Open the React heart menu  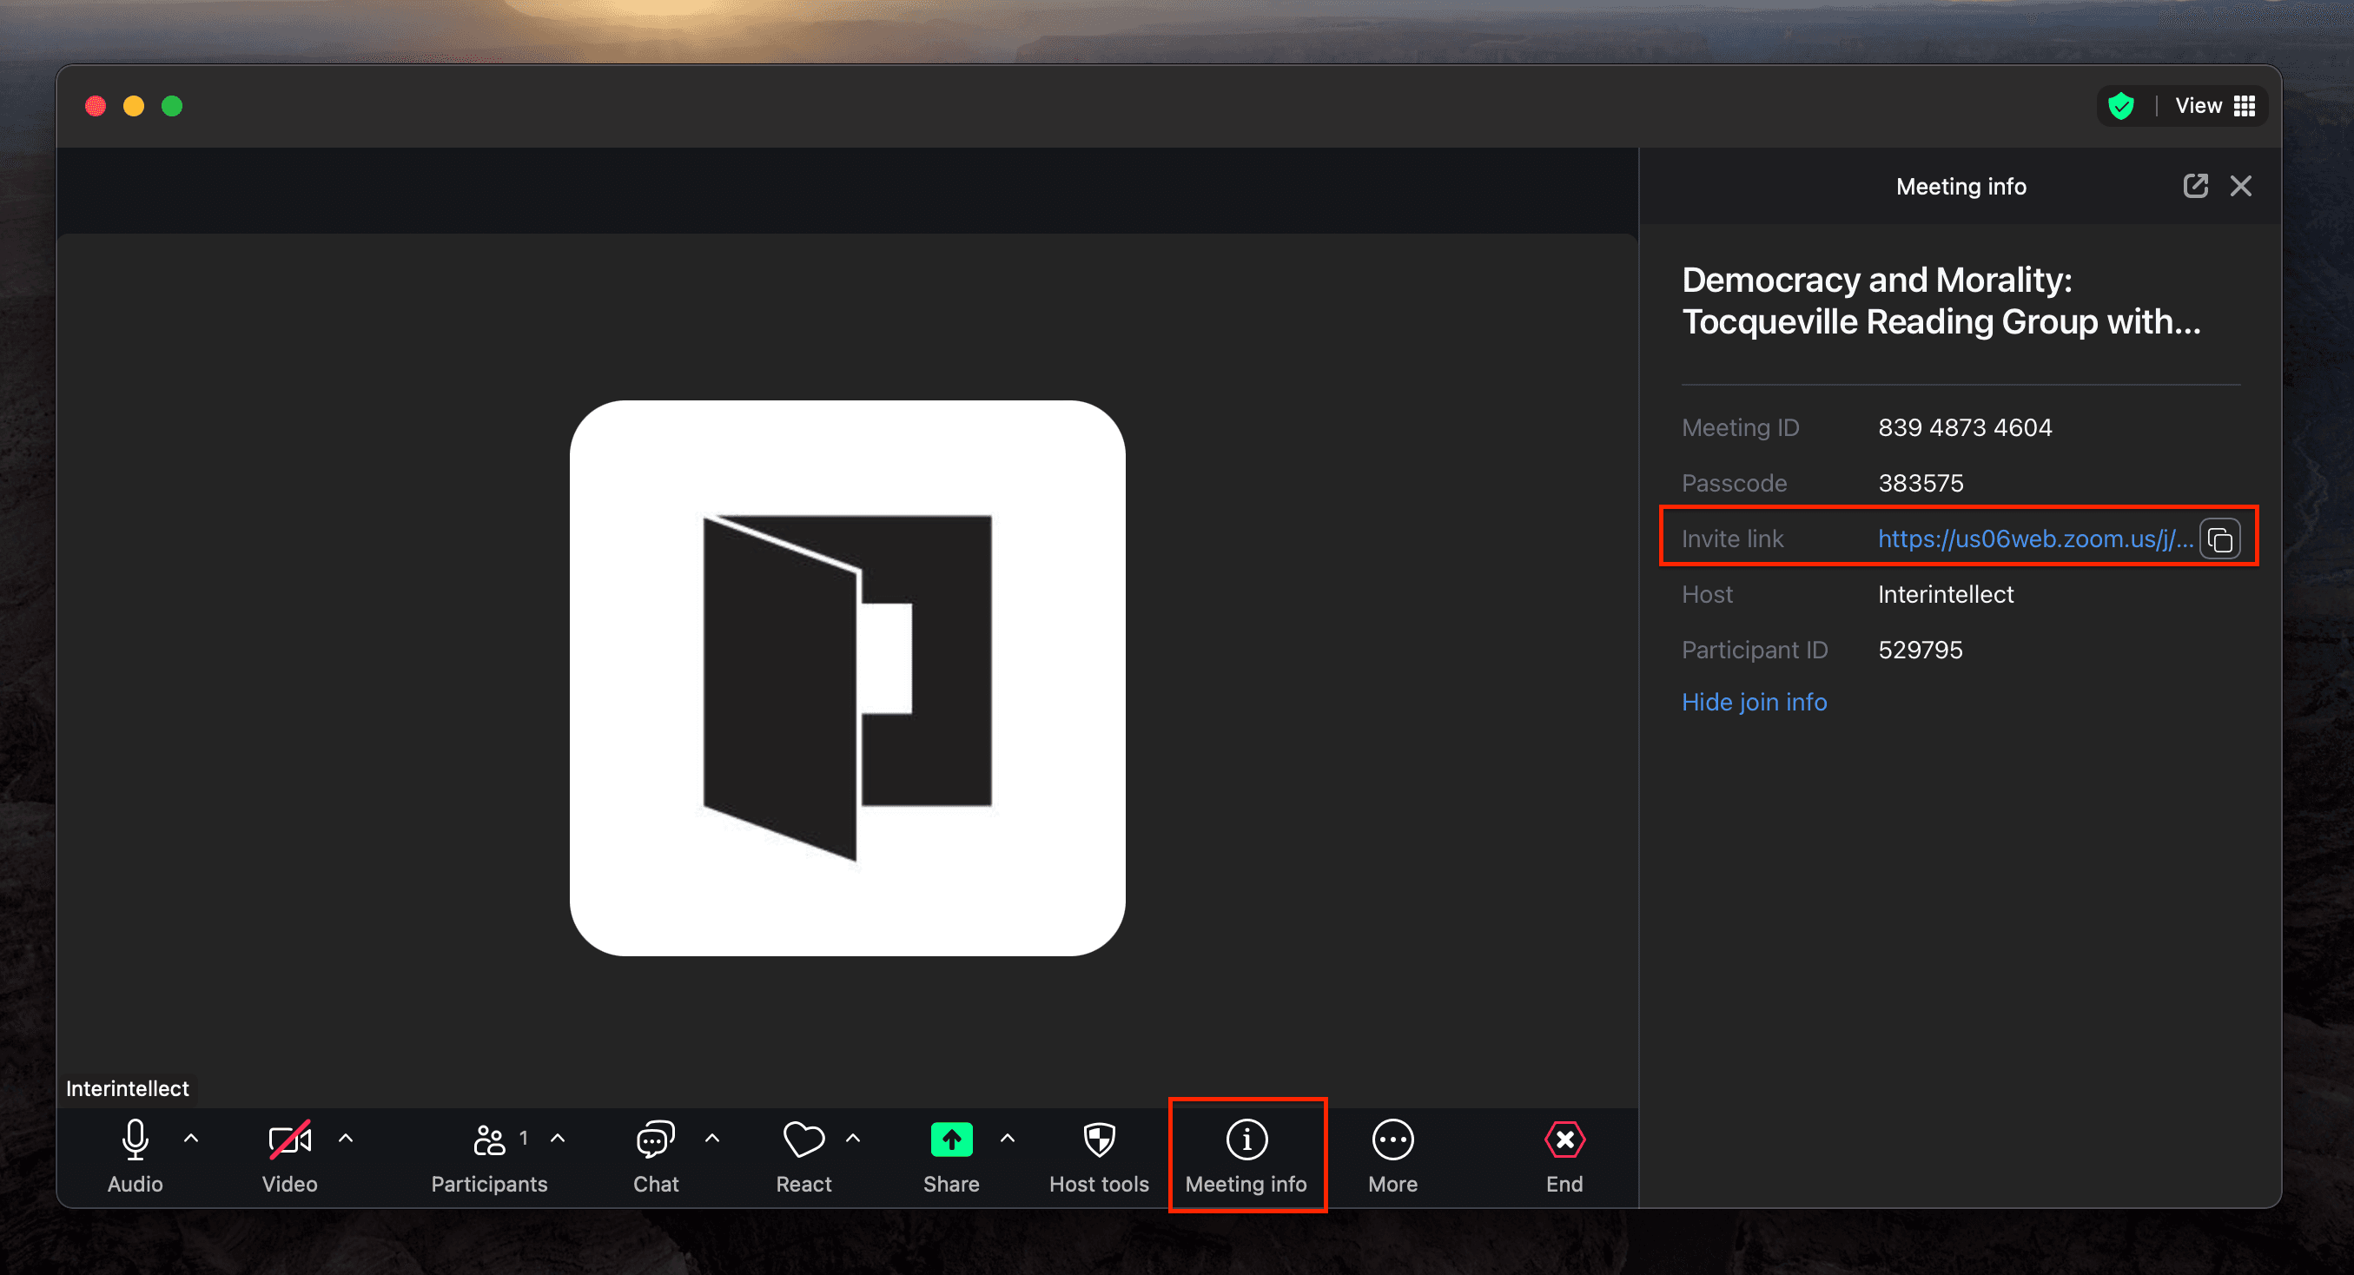pyautogui.click(x=803, y=1155)
